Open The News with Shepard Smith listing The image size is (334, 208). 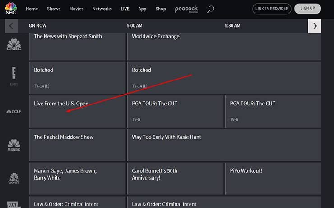(78, 47)
